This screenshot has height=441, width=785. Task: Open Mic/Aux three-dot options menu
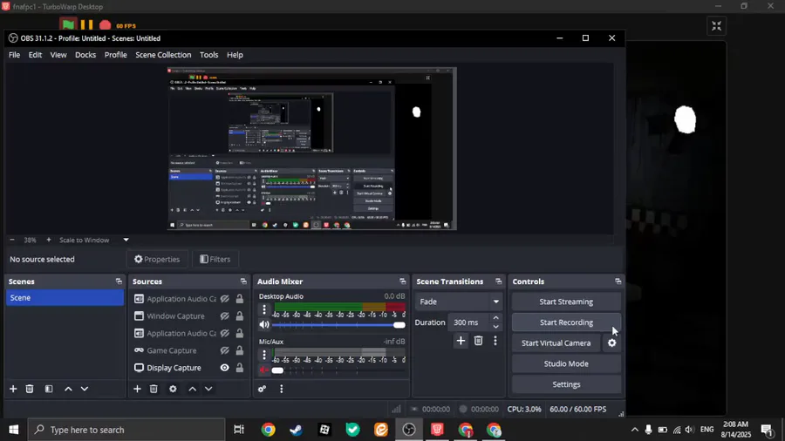[x=264, y=355]
